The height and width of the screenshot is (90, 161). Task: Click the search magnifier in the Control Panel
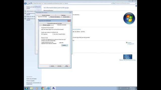pyautogui.click(x=136, y=3)
